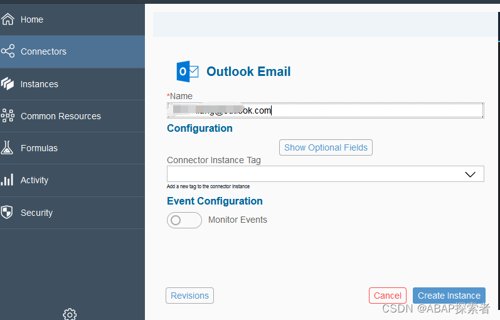Open the Home menu item
This screenshot has width=500, height=320.
pyautogui.click(x=72, y=19)
